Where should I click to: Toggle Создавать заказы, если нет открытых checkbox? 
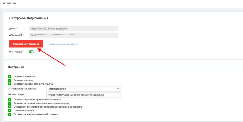(9, 84)
